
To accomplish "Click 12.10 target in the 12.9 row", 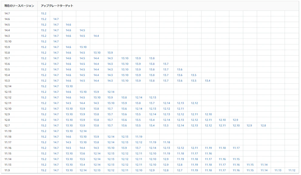I will [208, 114].
